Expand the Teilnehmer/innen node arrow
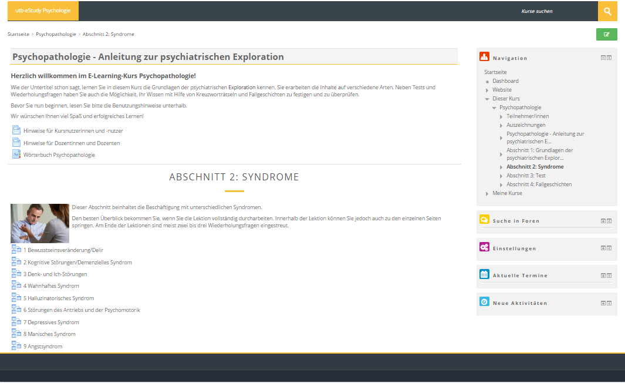625x383 pixels. [x=501, y=116]
